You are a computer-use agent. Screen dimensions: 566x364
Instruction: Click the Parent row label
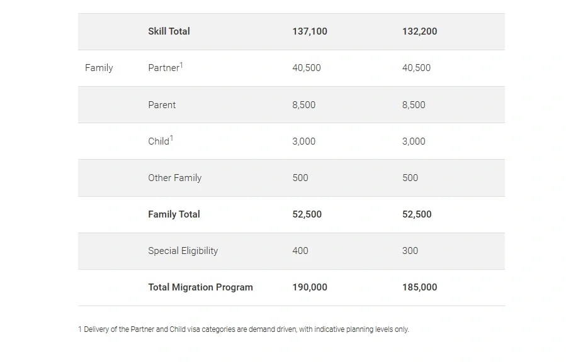162,105
